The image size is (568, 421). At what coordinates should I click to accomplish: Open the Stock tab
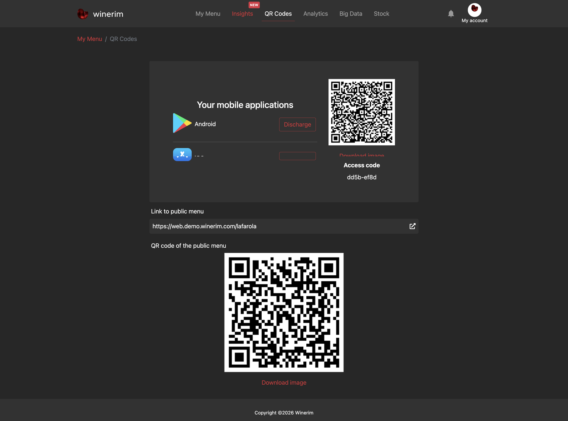381,14
